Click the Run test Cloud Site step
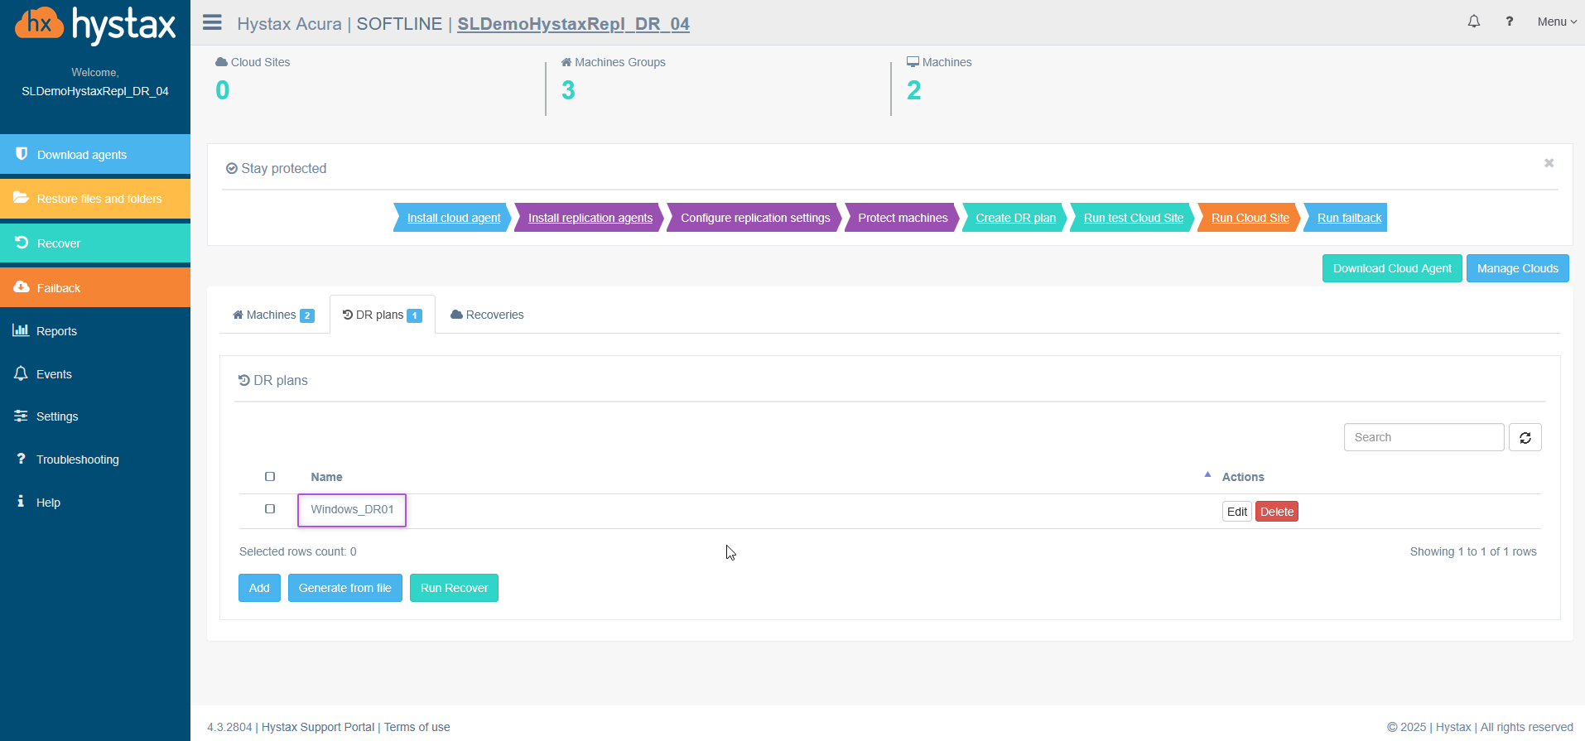1585x741 pixels. (x=1133, y=218)
